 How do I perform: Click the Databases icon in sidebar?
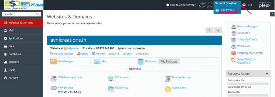pyautogui.click(x=5, y=54)
